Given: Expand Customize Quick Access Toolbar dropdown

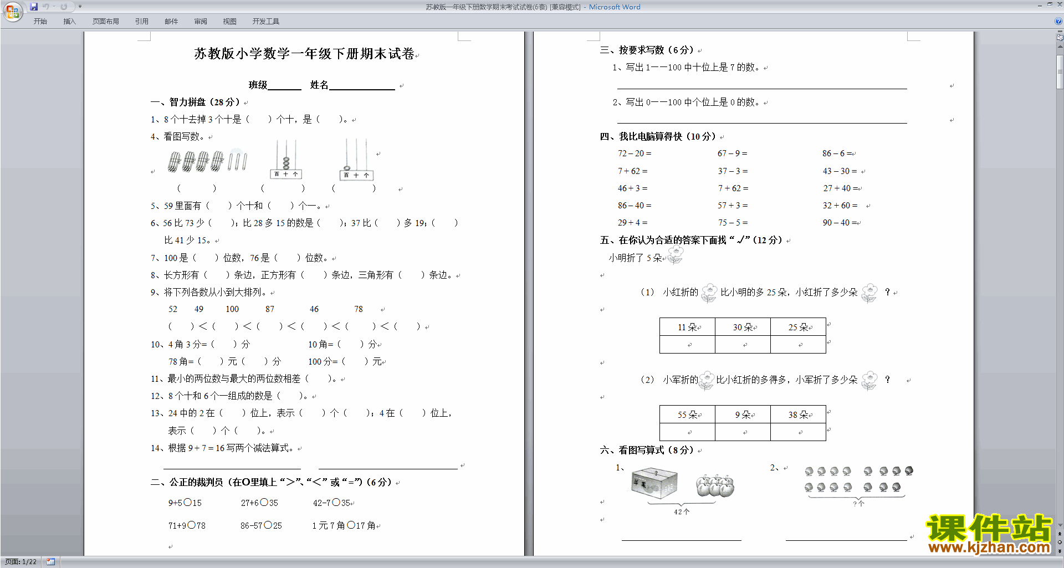Looking at the screenshot, I should pyautogui.click(x=80, y=7).
